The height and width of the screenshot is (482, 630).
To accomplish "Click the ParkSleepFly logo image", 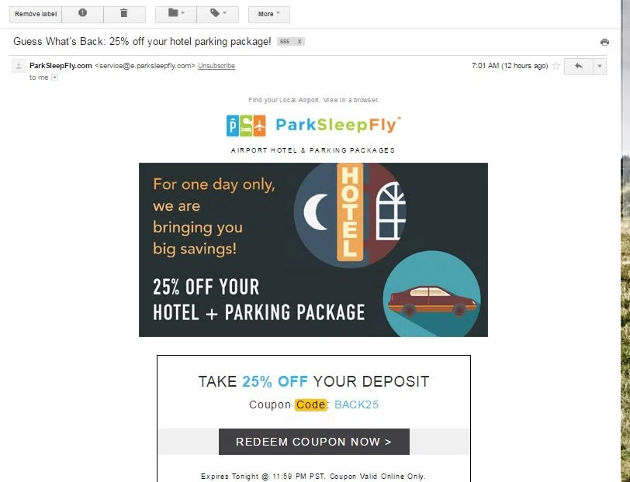I will [x=313, y=126].
